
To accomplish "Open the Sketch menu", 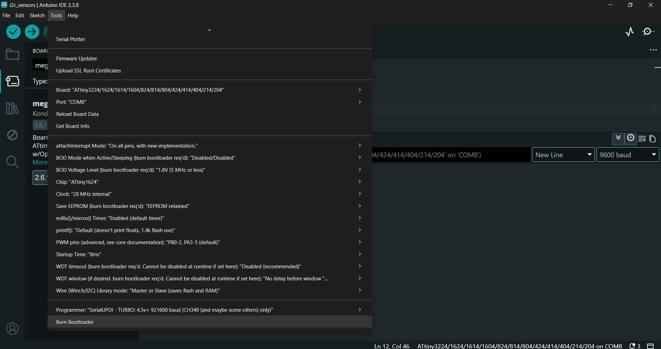I will (x=37, y=15).
